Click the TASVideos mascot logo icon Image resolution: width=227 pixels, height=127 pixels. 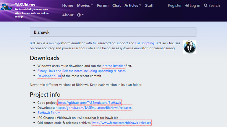click(x=7, y=6)
